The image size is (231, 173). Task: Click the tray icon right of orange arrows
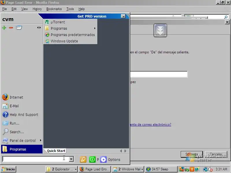(x=197, y=170)
